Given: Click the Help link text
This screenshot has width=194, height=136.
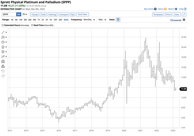Looking at the screenshot, I should [x=181, y=9].
